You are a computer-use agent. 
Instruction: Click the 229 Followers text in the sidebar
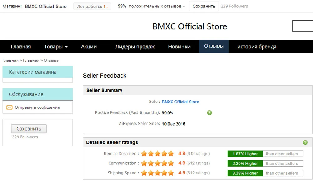click(x=25, y=137)
